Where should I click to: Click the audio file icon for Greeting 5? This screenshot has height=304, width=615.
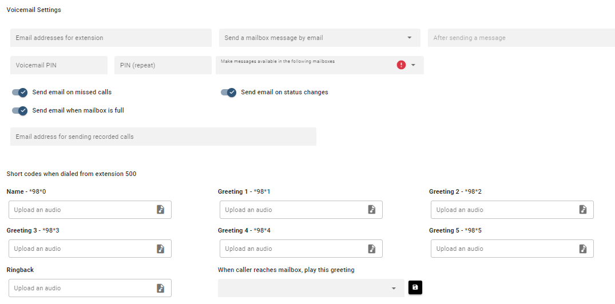(583, 249)
